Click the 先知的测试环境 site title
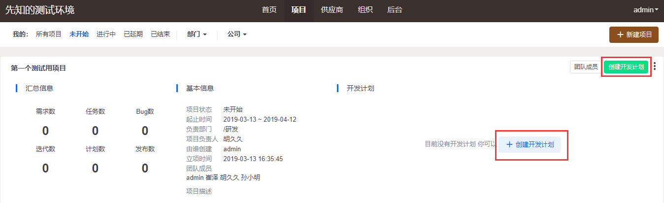This screenshot has height=203, width=664. point(40,10)
